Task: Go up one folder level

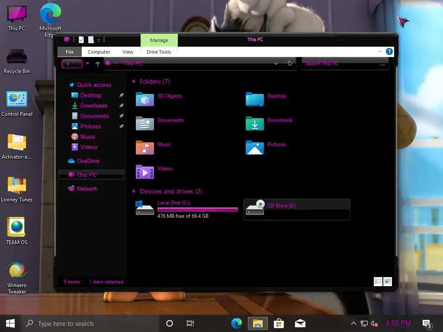Action: tap(97, 64)
